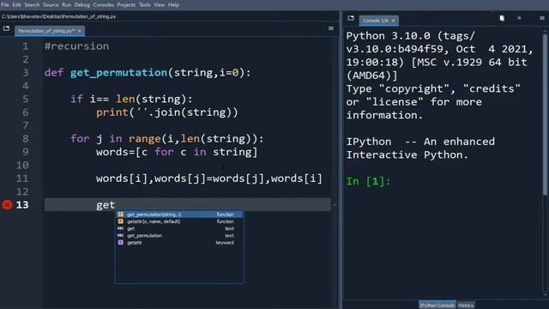Close the Console 1/A tab
Image resolution: width=549 pixels, height=309 pixels.
394,21
